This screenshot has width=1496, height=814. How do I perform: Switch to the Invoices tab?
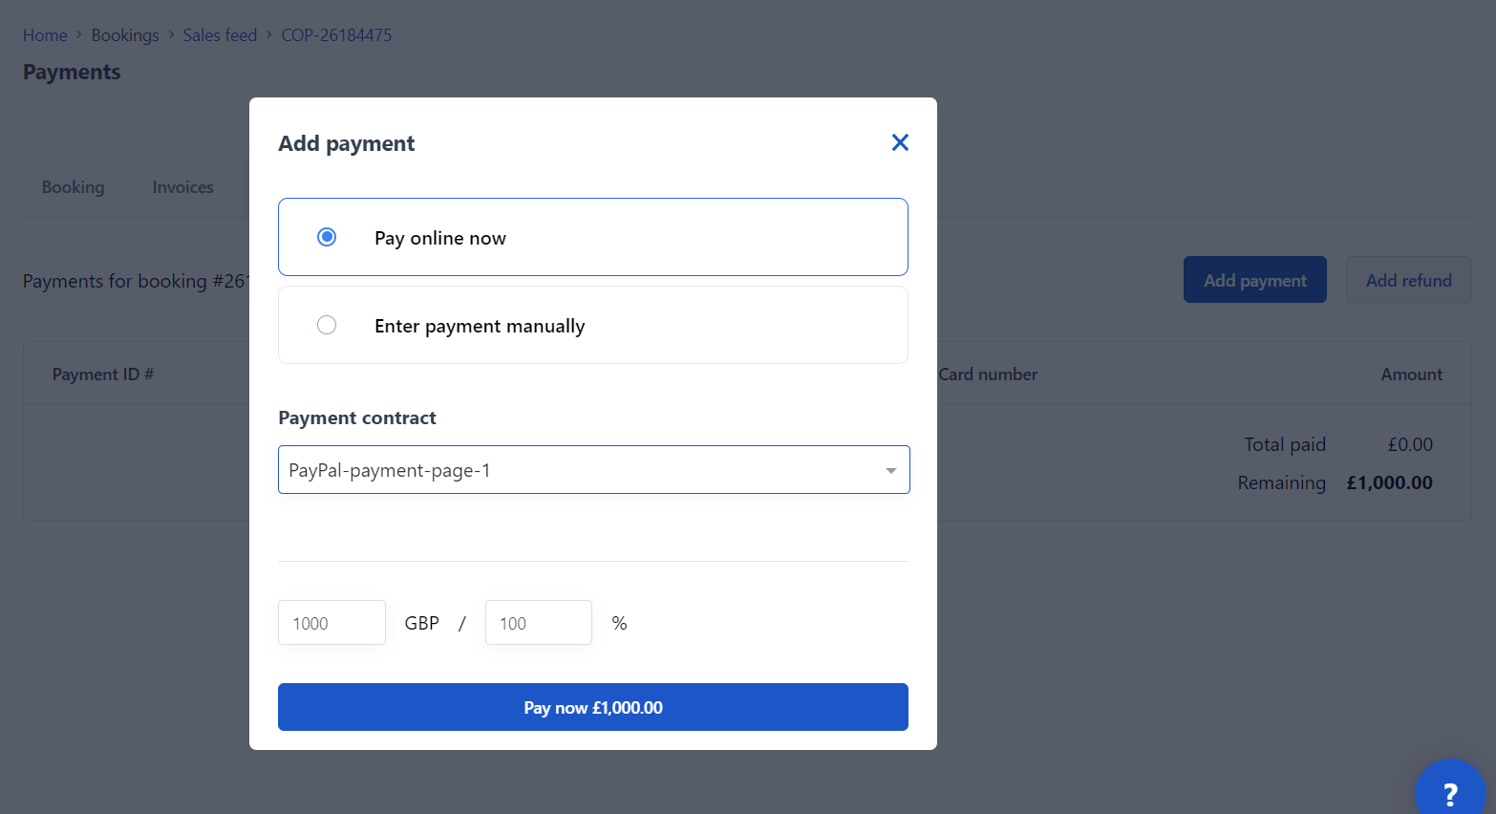183,187
